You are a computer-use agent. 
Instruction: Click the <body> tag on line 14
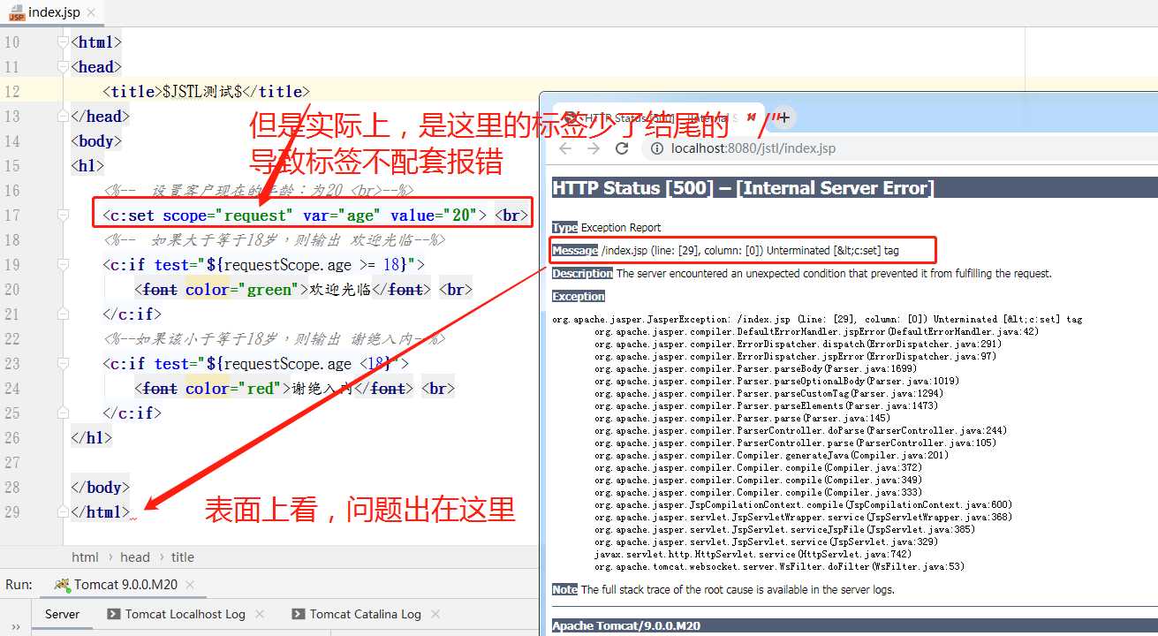[x=97, y=141]
